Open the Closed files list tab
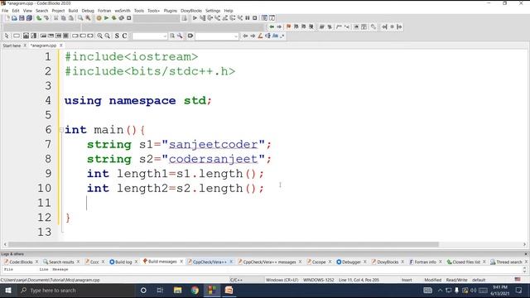This screenshot has width=530, height=298. [466, 262]
